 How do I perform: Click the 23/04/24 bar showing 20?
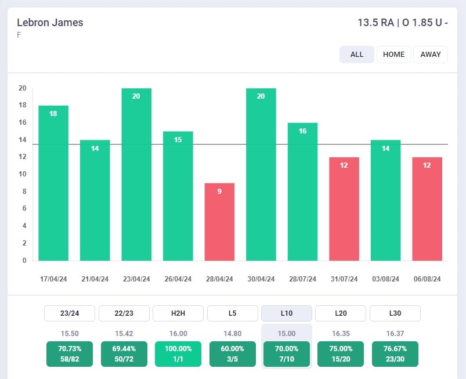coord(136,175)
